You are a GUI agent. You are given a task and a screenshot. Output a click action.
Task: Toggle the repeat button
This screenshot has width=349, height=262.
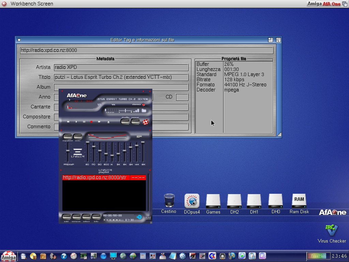point(135,121)
